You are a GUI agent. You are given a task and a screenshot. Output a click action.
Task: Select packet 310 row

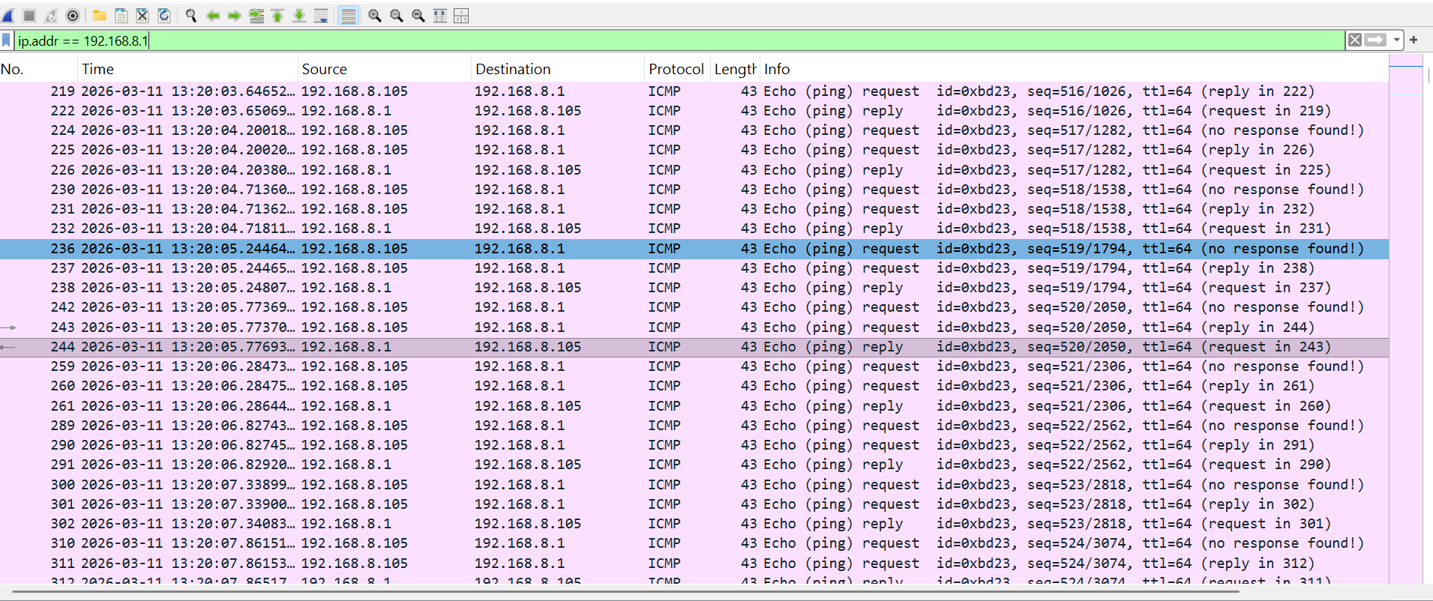pyautogui.click(x=694, y=543)
